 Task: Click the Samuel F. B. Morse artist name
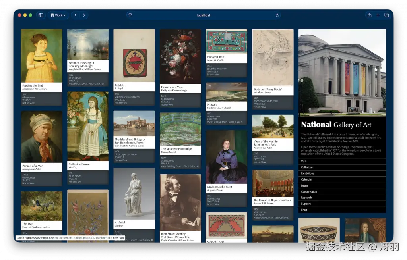coord(264,203)
